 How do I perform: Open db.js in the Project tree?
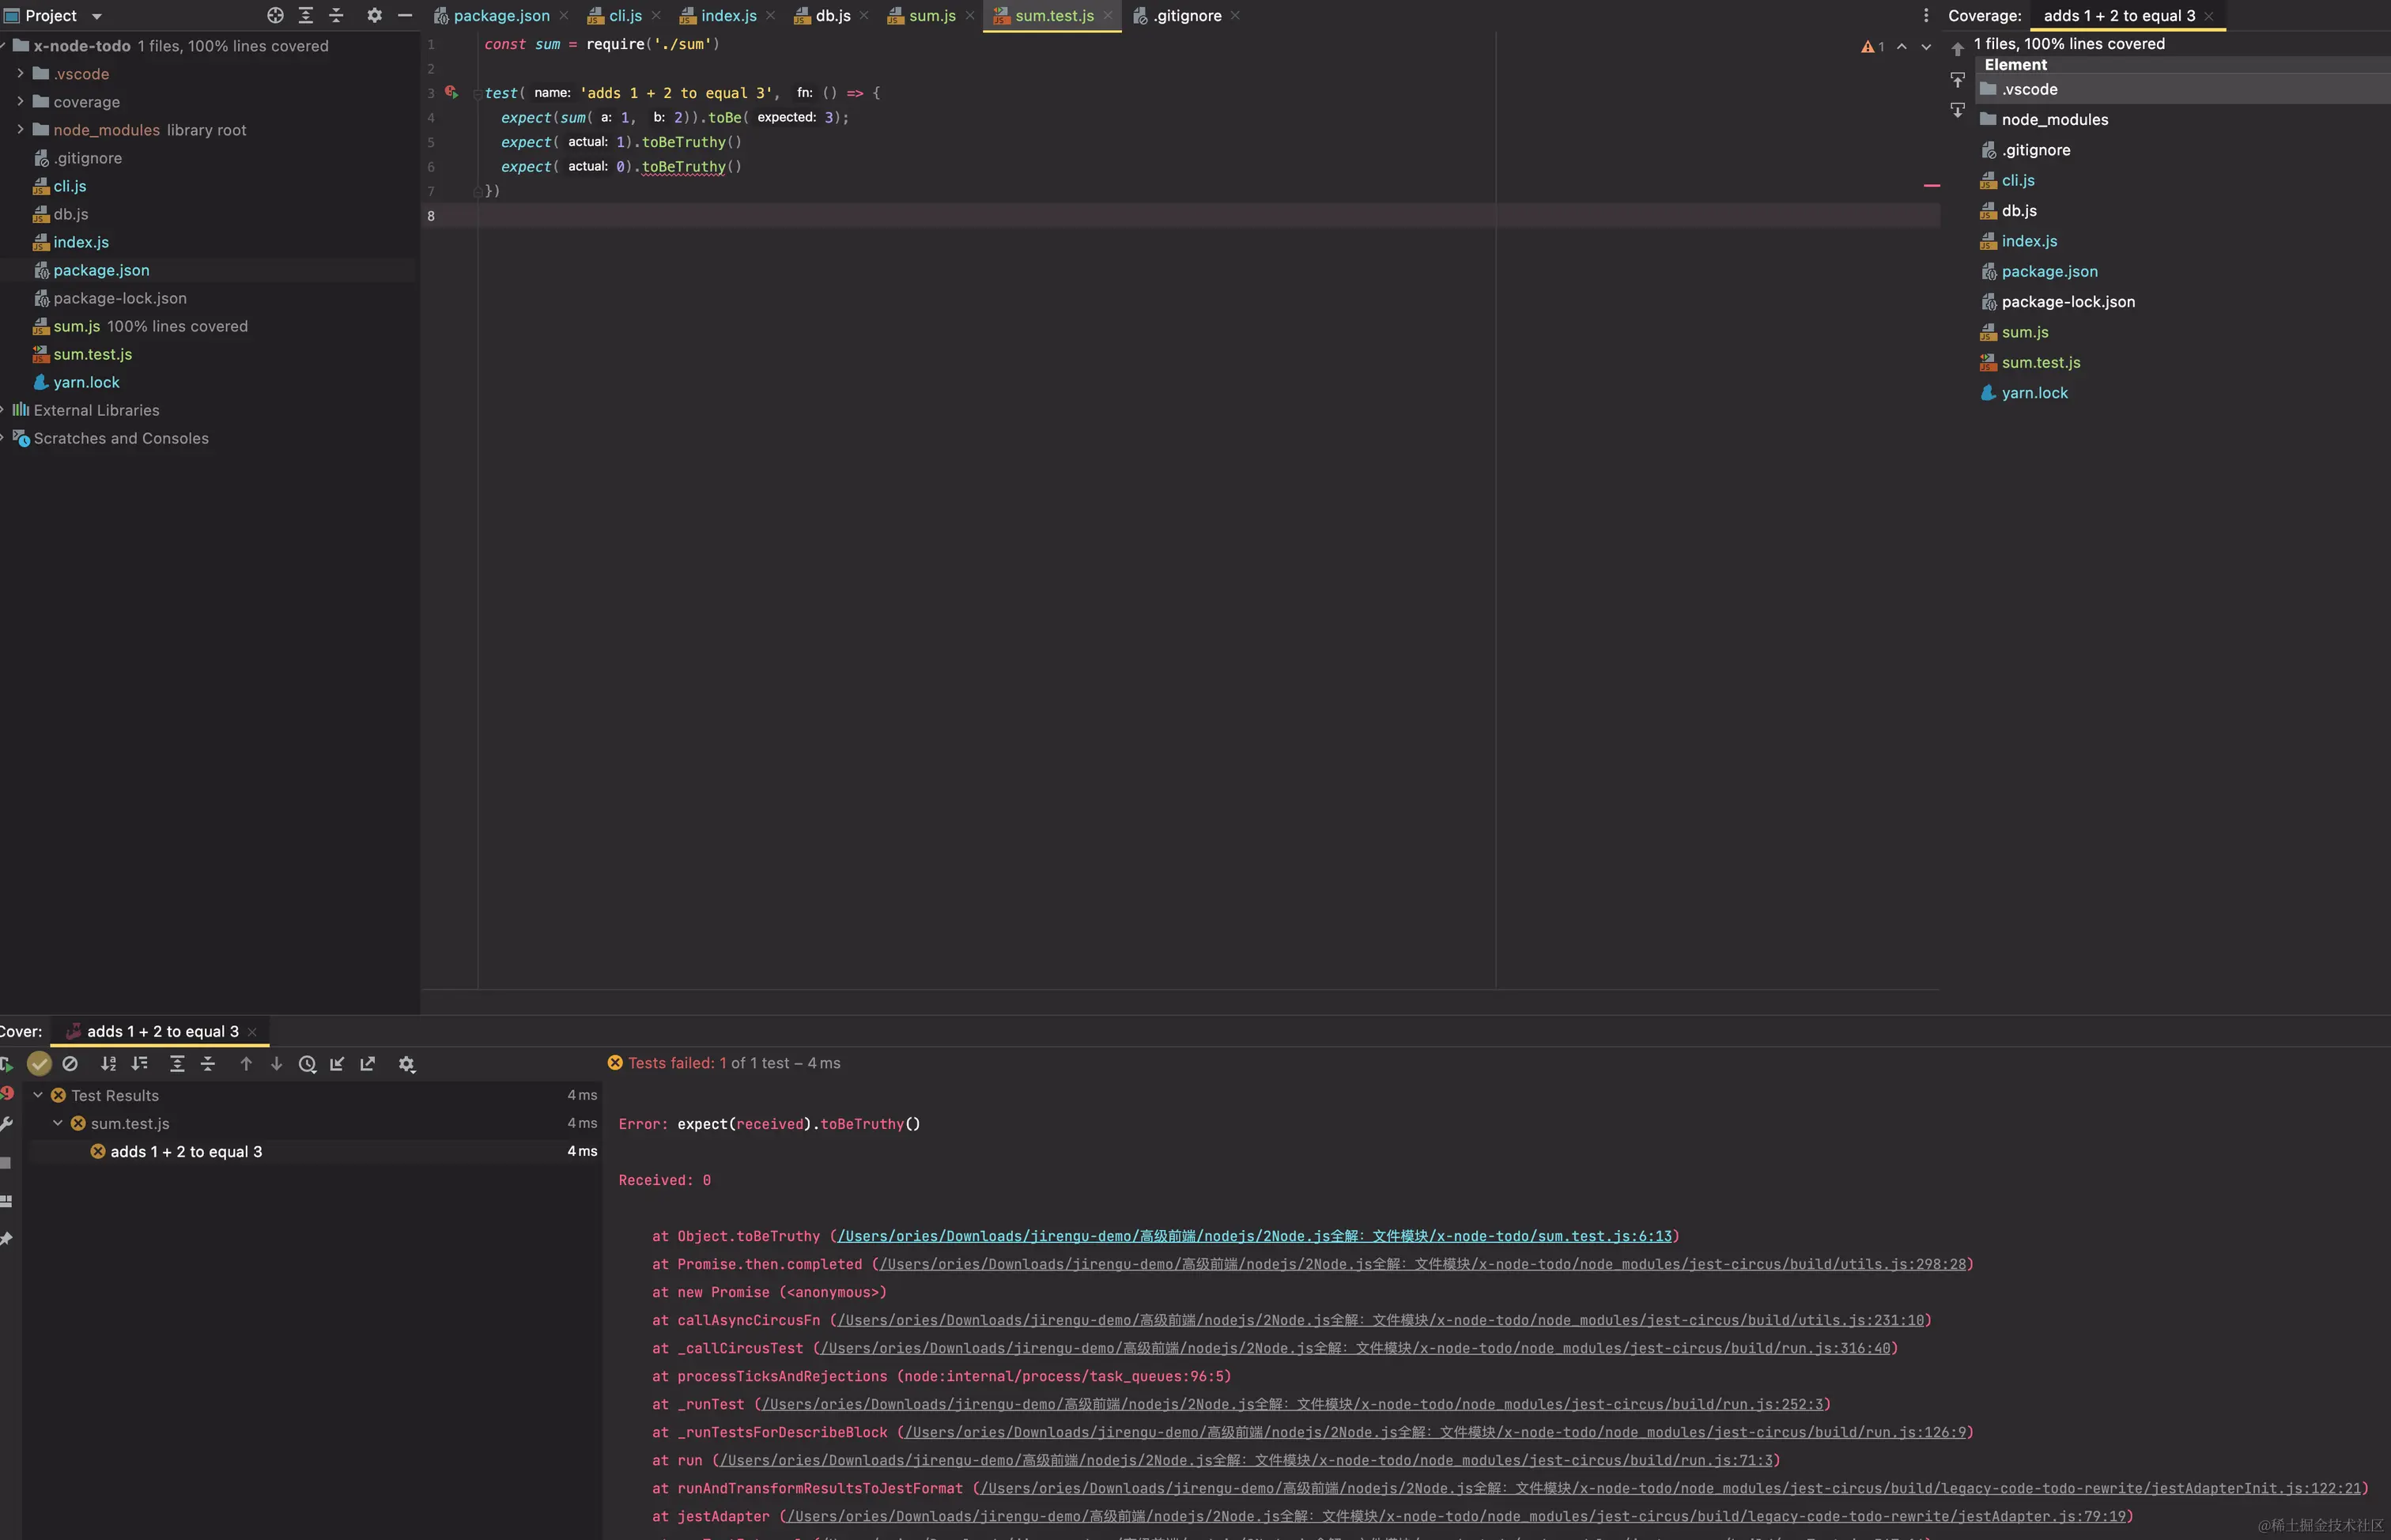(70, 214)
